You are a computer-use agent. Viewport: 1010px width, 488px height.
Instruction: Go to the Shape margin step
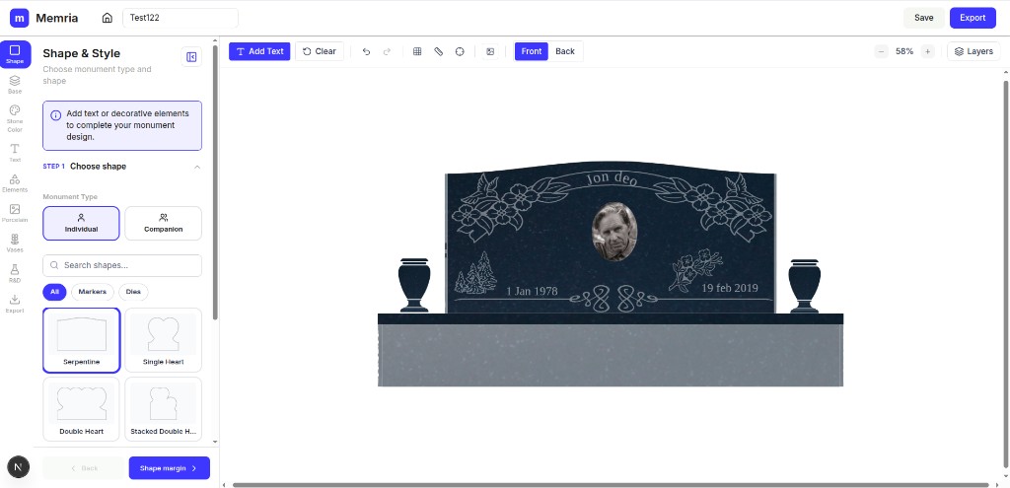point(170,468)
